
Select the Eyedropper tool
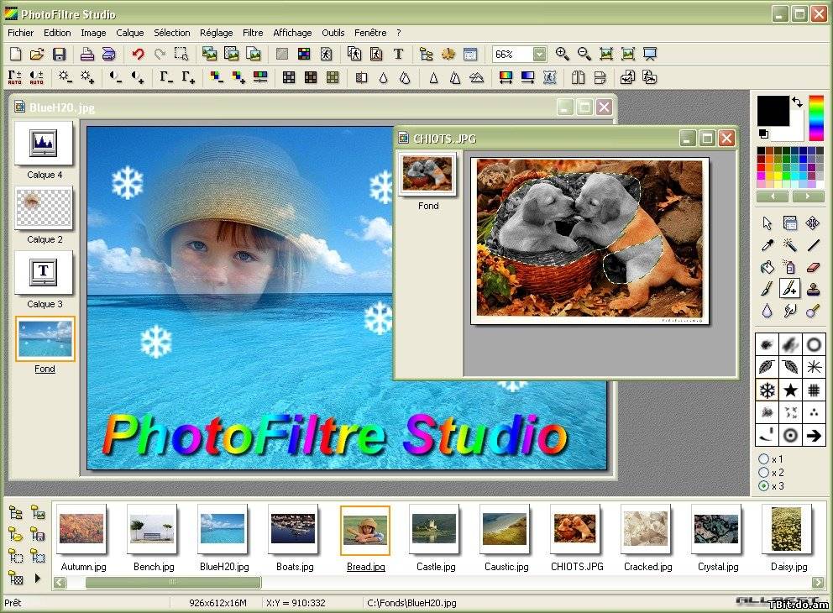[x=768, y=245]
